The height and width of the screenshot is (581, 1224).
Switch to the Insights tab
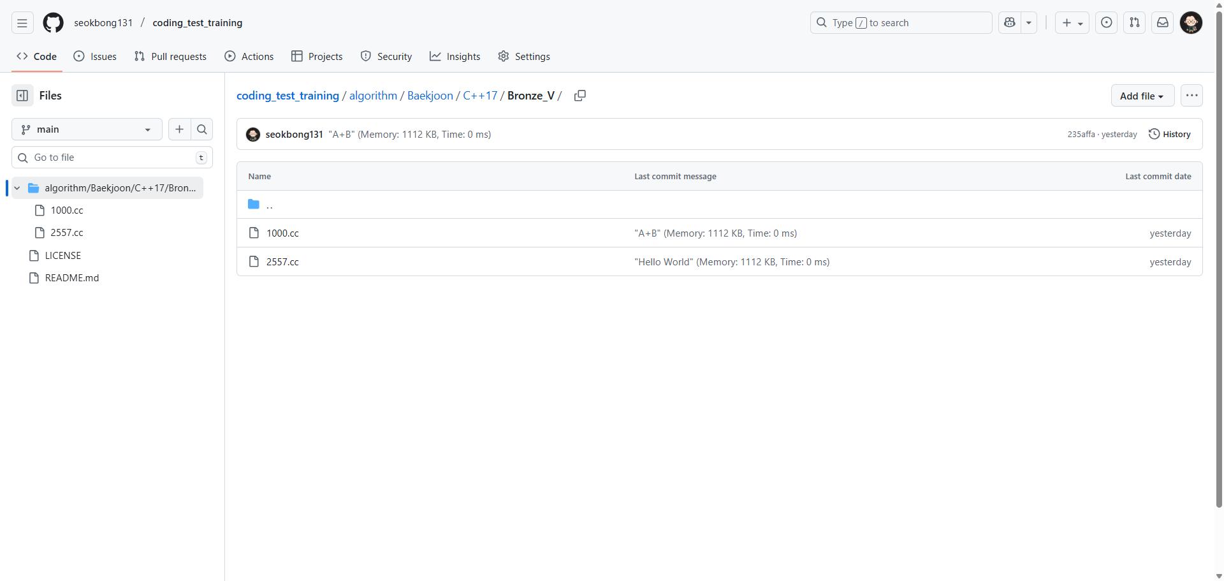click(455, 57)
